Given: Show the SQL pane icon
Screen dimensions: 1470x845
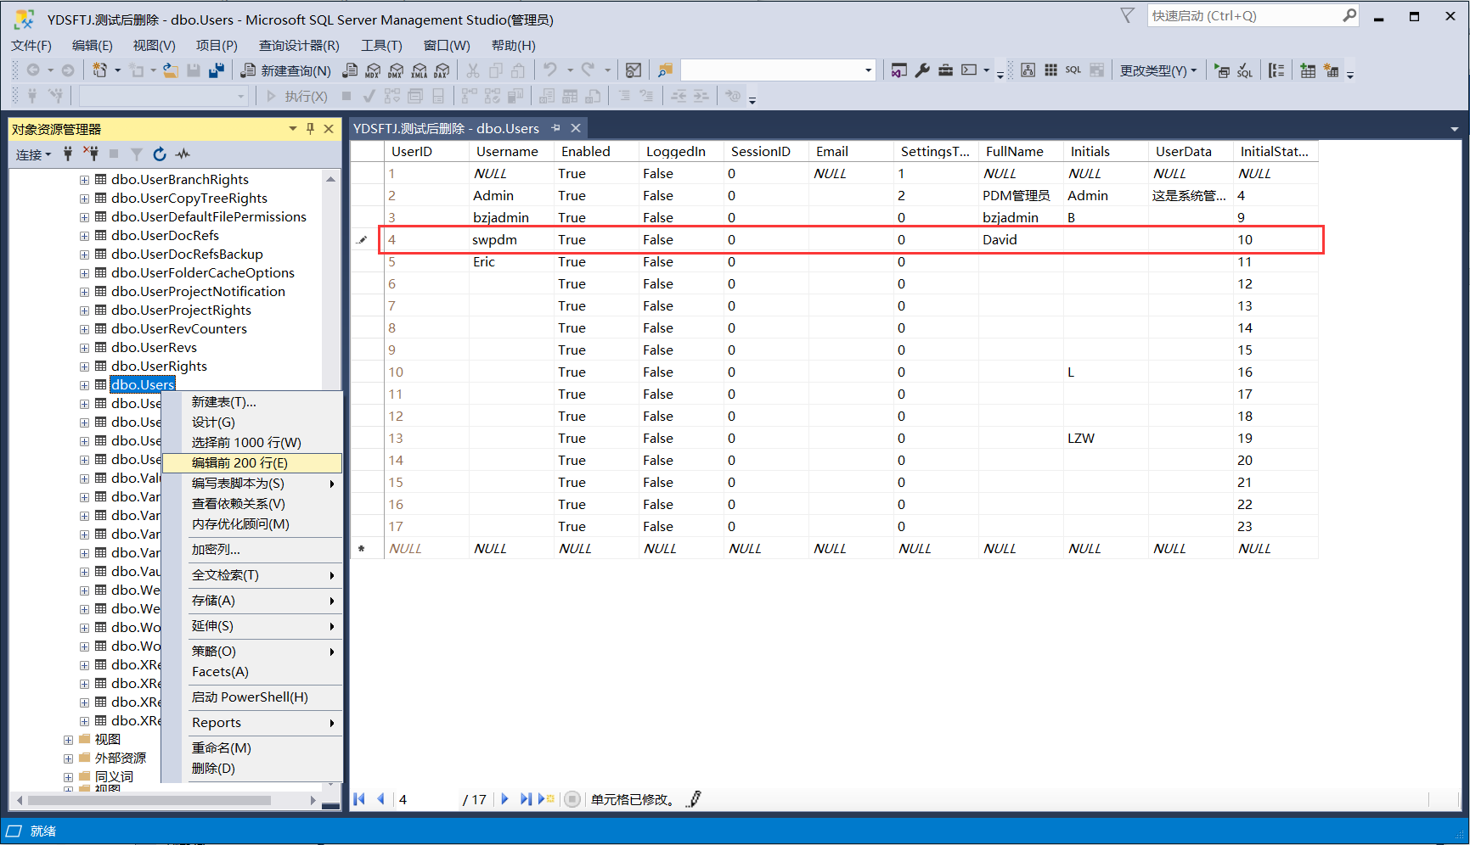Looking at the screenshot, I should (x=1073, y=70).
